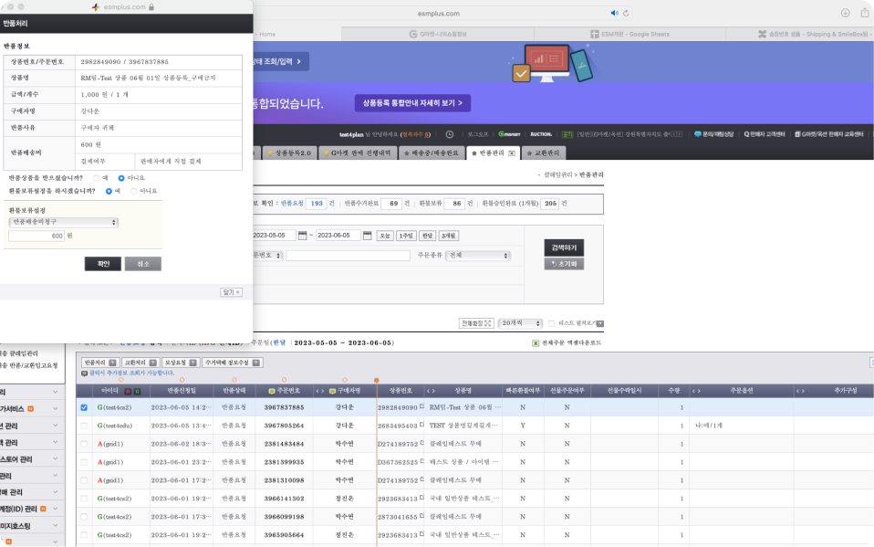The width and height of the screenshot is (874, 547).
Task: Open the 반품배송비청구 refund hold dropdown
Action: (x=63, y=222)
